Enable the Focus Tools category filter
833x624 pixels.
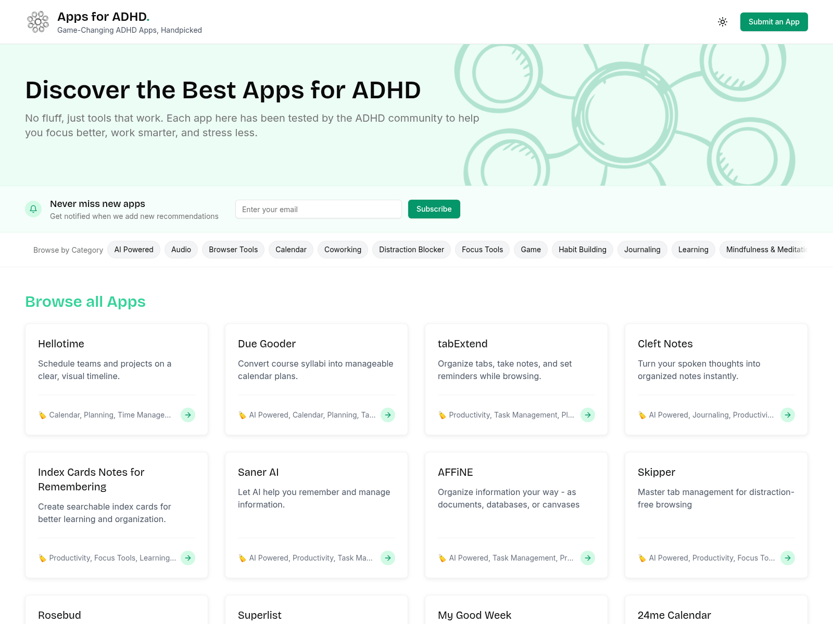point(482,250)
